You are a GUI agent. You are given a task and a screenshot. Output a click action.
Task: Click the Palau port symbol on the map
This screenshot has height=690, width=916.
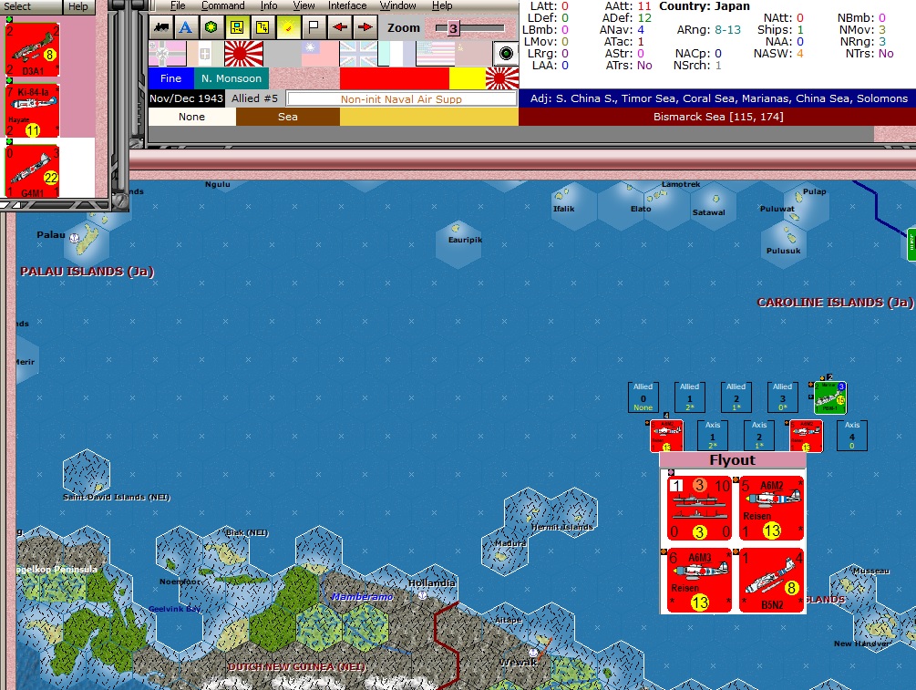tap(74, 238)
